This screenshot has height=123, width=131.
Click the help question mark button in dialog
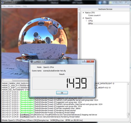click(x=84, y=61)
